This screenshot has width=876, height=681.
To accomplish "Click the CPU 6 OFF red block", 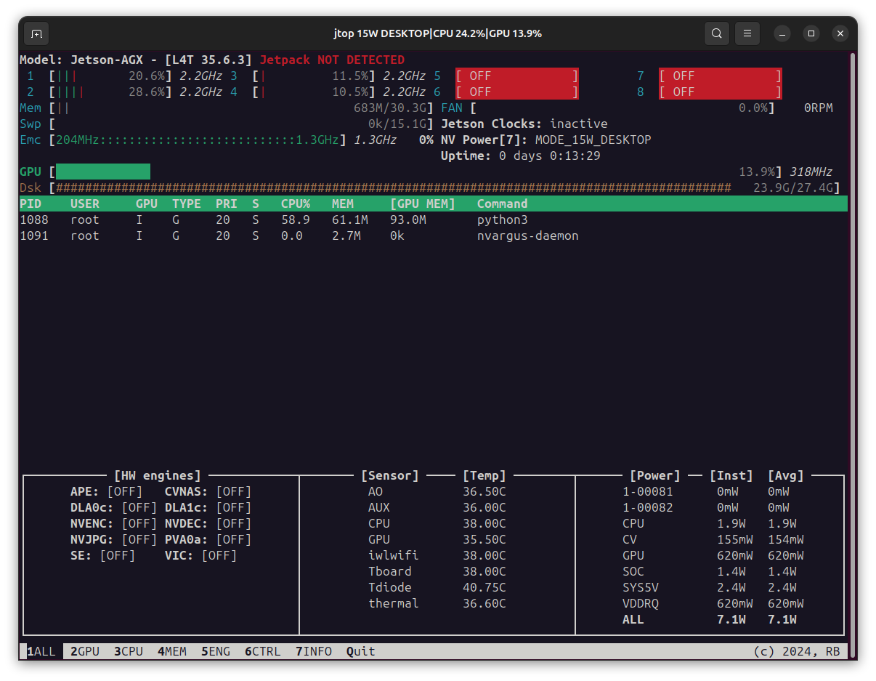I will [517, 92].
